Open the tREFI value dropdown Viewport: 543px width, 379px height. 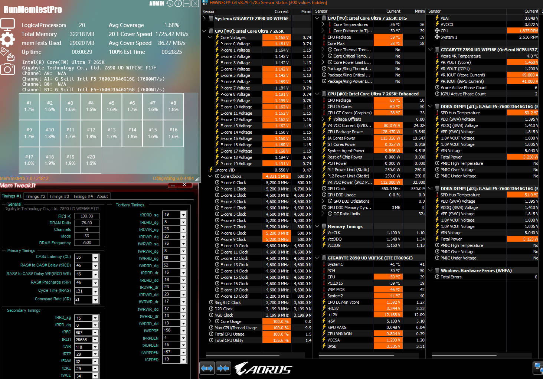click(95, 340)
